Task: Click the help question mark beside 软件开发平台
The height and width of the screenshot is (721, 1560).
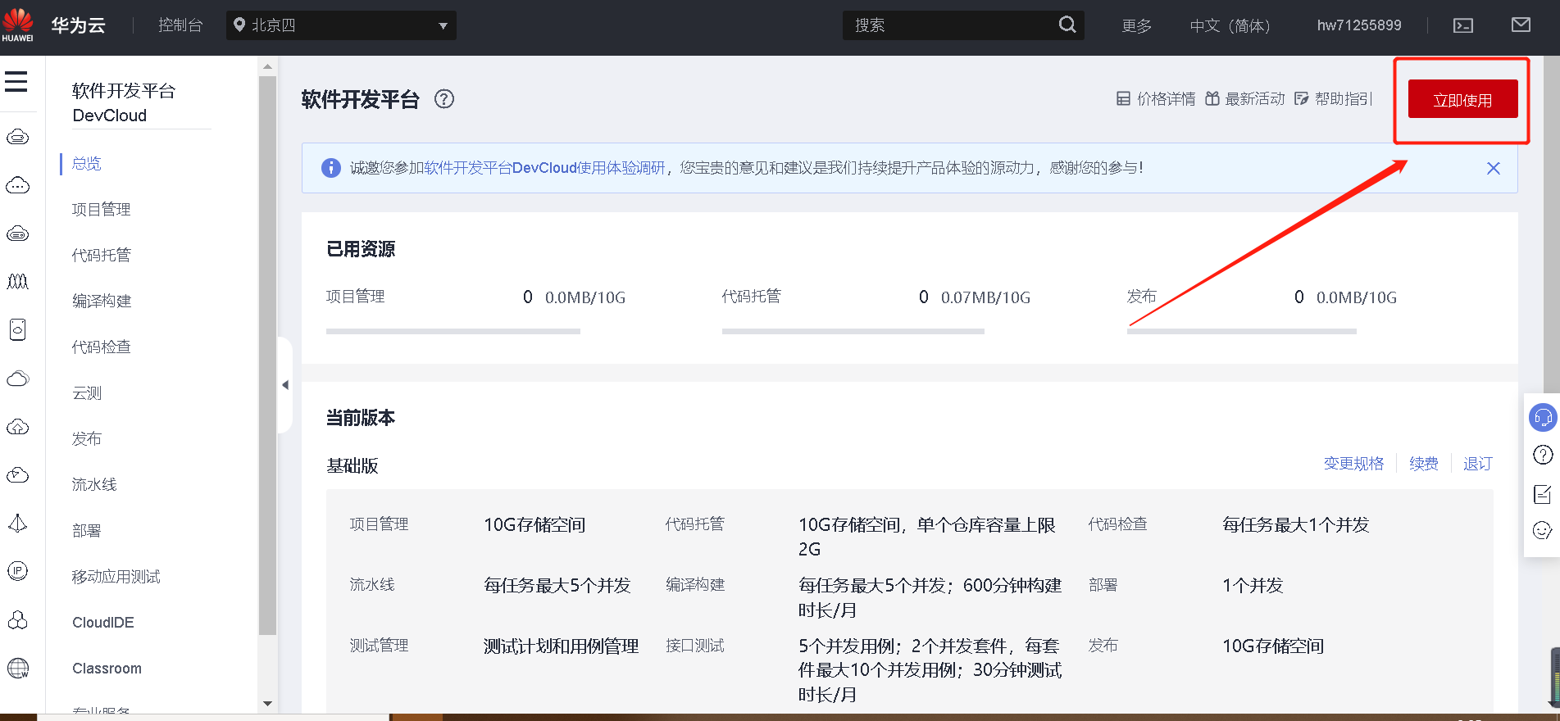Action: [444, 99]
